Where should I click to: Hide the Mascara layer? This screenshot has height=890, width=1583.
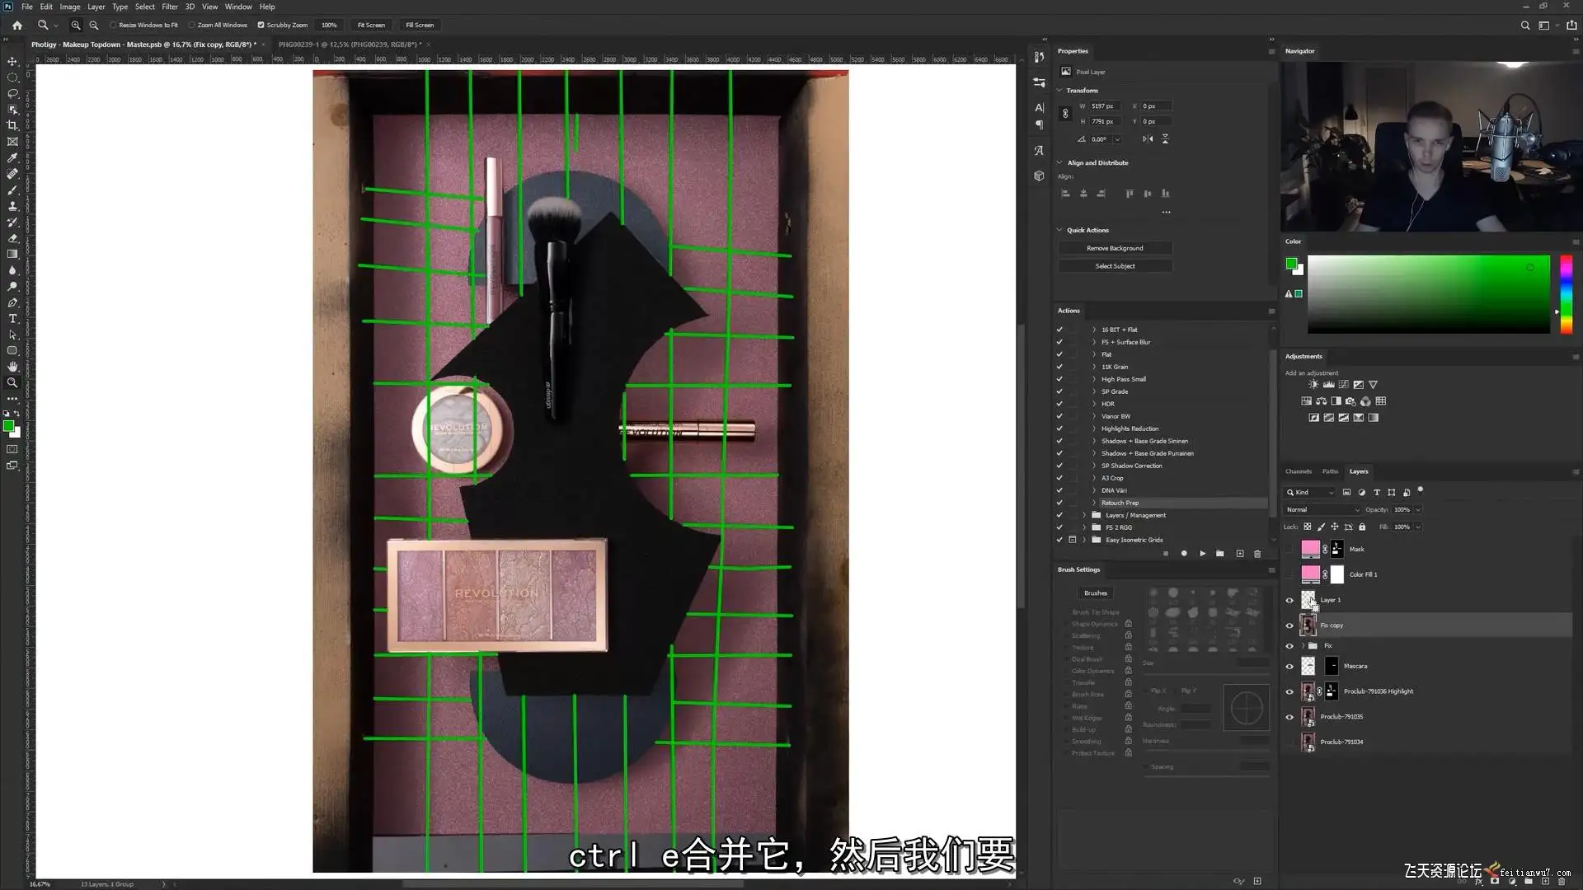point(1289,667)
